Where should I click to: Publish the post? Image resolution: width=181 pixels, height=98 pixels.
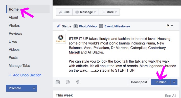click(161, 82)
